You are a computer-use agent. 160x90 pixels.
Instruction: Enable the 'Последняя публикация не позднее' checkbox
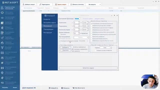60,41
